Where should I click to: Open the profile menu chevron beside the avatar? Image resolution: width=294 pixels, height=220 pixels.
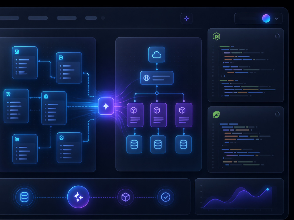(276, 18)
